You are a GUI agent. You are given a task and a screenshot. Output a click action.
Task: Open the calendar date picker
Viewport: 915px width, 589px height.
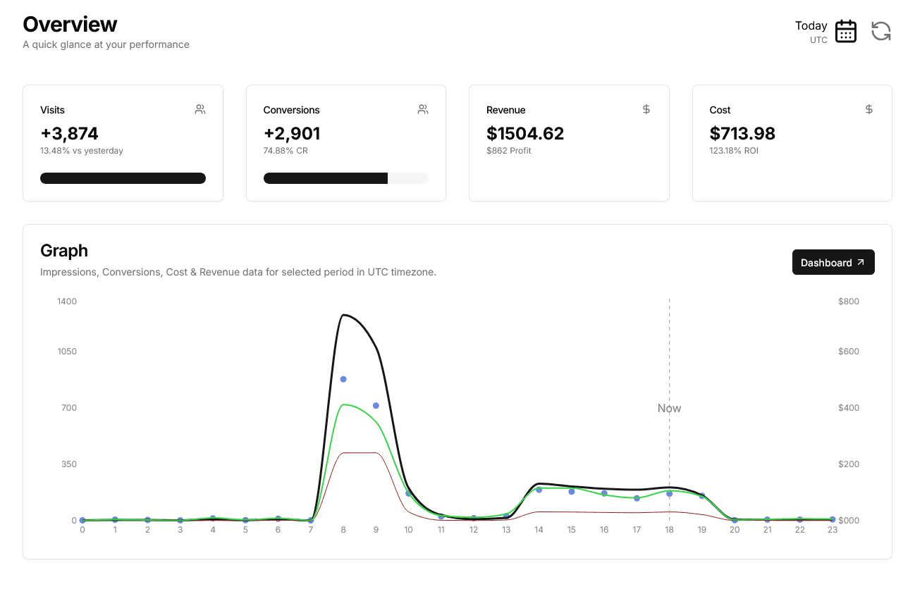pyautogui.click(x=845, y=31)
